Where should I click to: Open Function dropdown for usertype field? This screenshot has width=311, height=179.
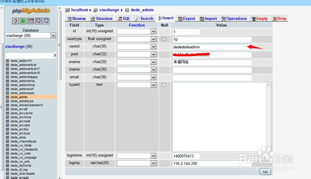pos(137,39)
